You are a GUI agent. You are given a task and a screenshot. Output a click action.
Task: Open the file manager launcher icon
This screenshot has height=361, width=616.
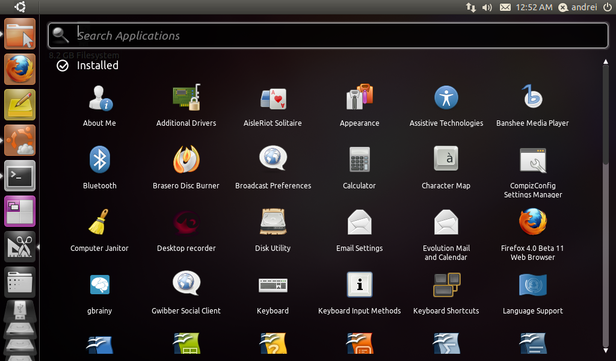click(x=20, y=34)
